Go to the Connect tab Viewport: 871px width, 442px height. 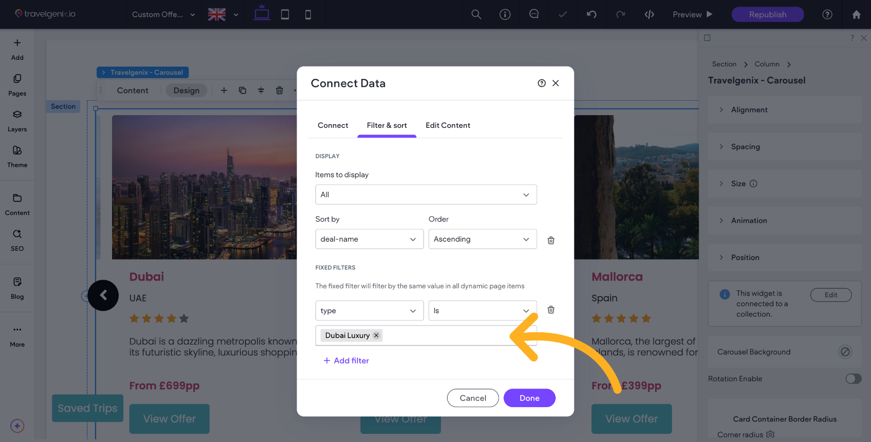pos(333,125)
